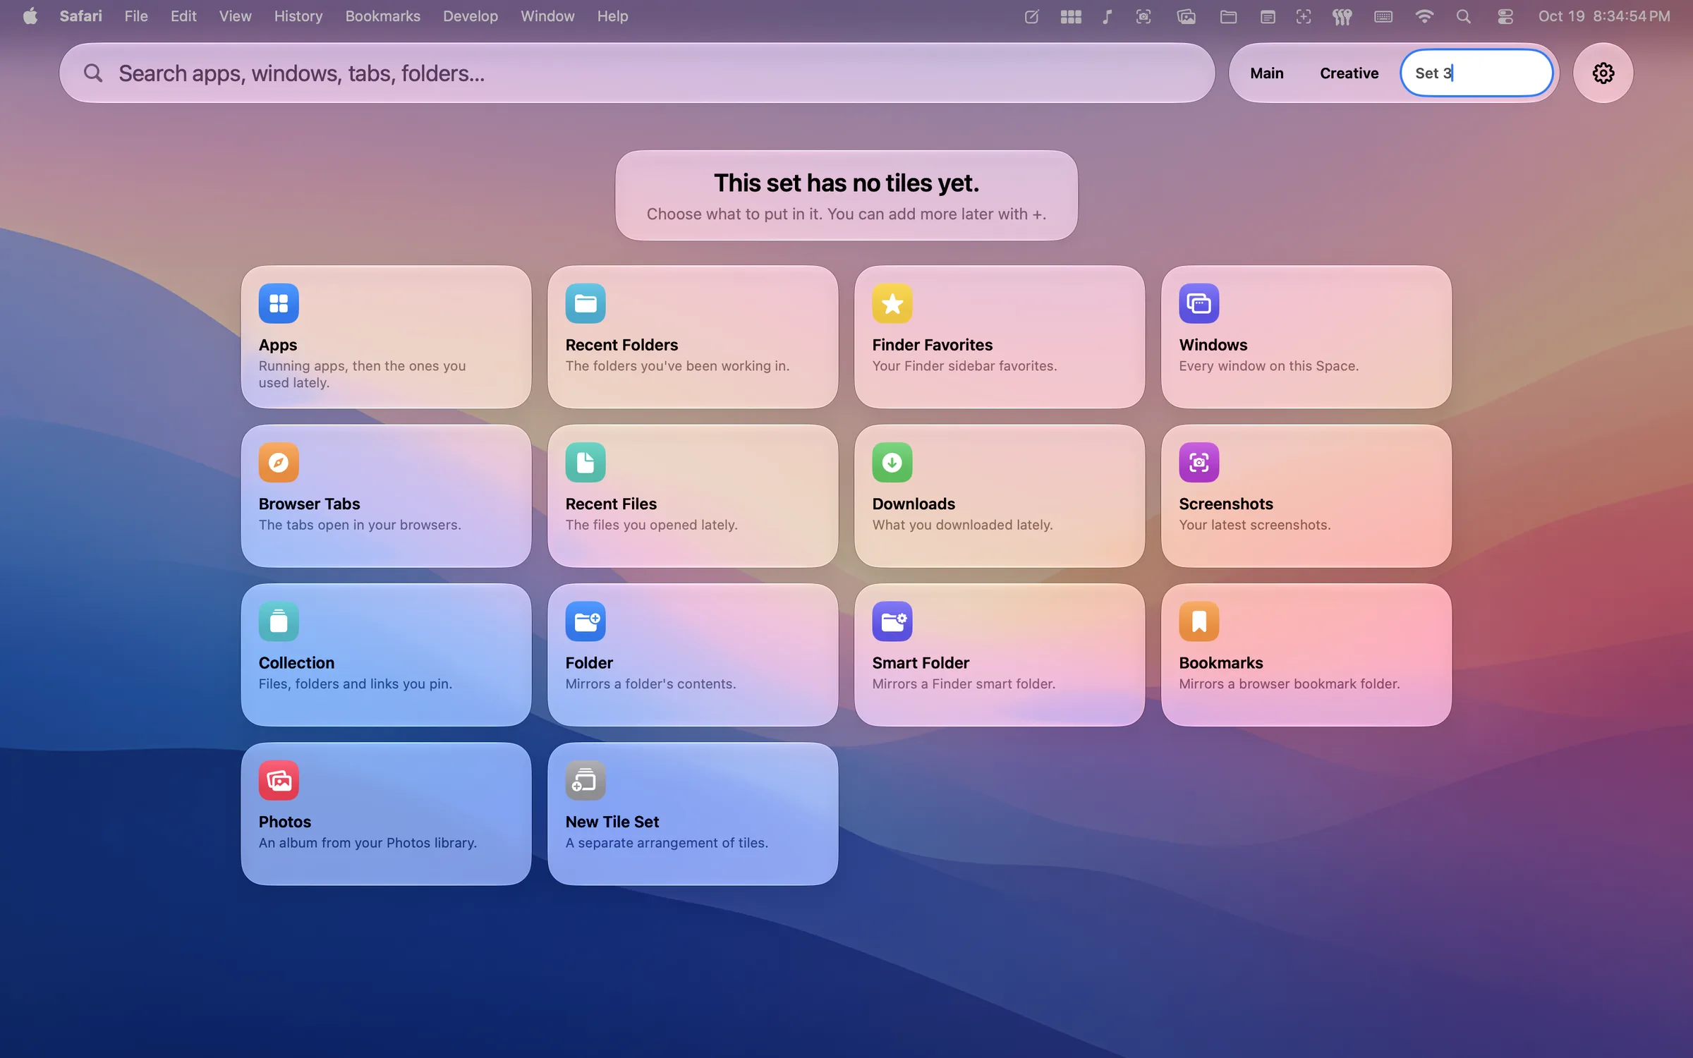The image size is (1693, 1058).
Task: Click the date and time in menu bar
Action: [x=1603, y=16]
